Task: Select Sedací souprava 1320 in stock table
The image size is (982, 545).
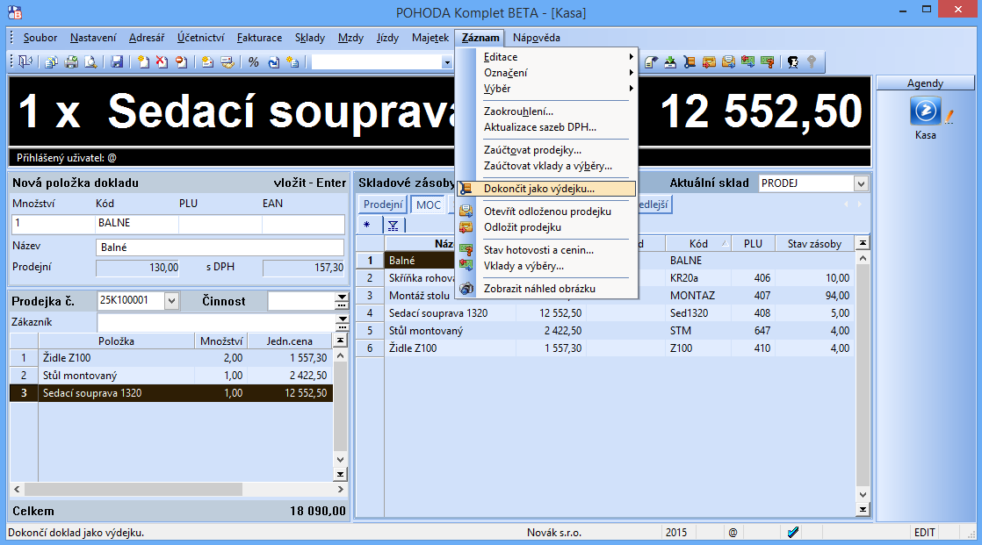Action: click(605, 312)
